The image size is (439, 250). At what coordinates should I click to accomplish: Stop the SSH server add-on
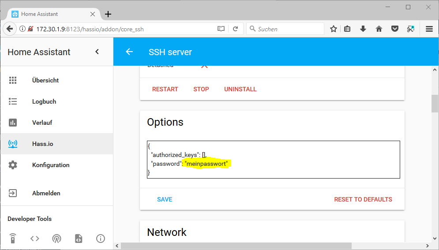(201, 89)
